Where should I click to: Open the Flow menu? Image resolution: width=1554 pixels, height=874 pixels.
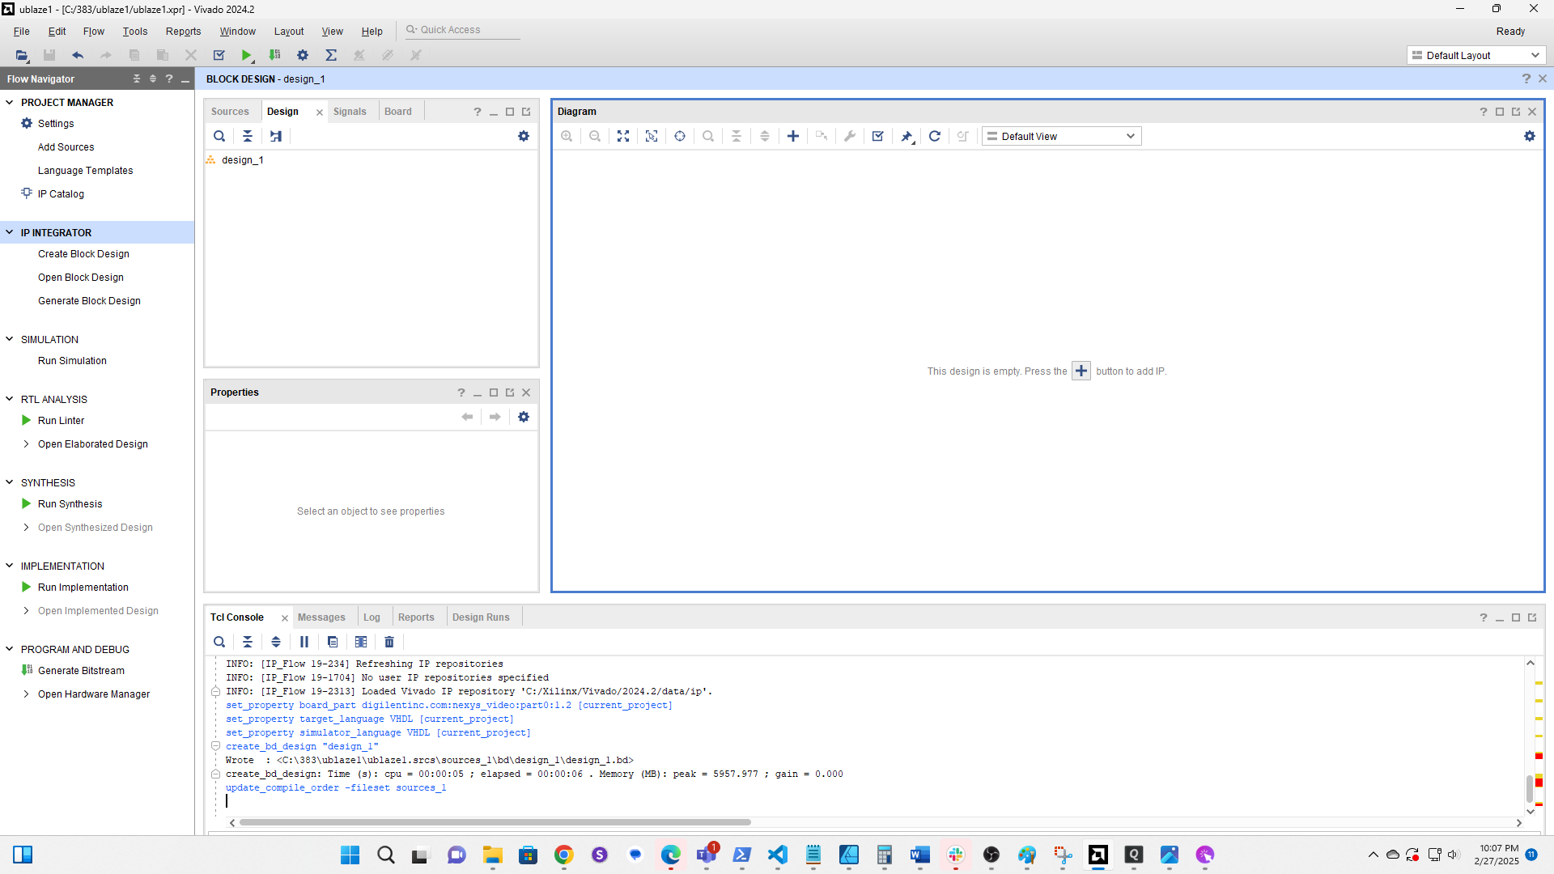coord(93,31)
